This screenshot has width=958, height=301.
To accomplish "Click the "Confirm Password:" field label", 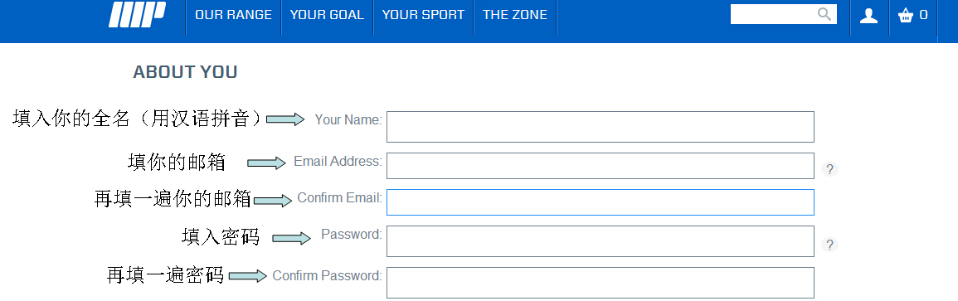I will (327, 275).
